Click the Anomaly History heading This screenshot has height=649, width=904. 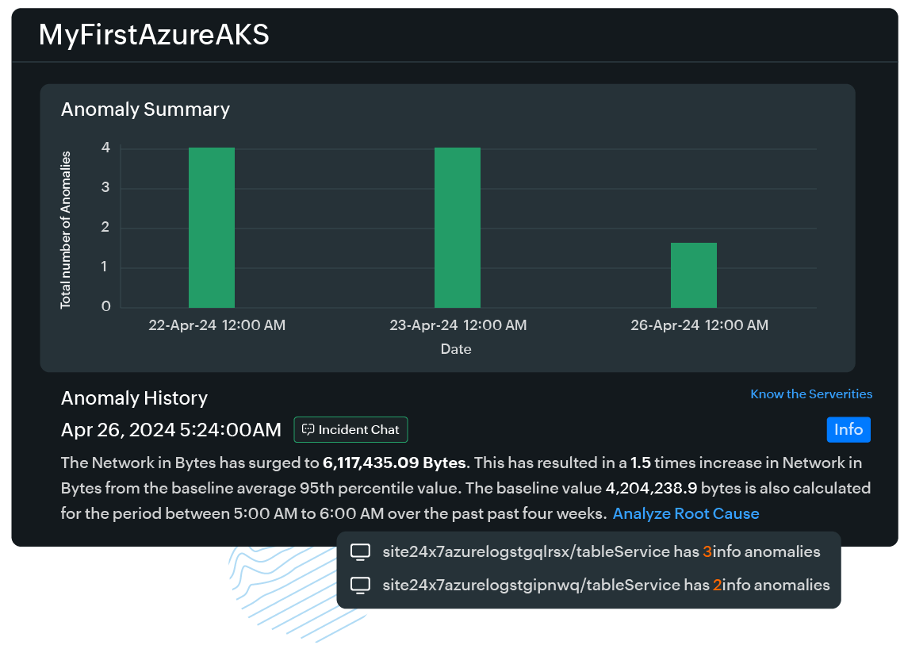click(x=134, y=398)
